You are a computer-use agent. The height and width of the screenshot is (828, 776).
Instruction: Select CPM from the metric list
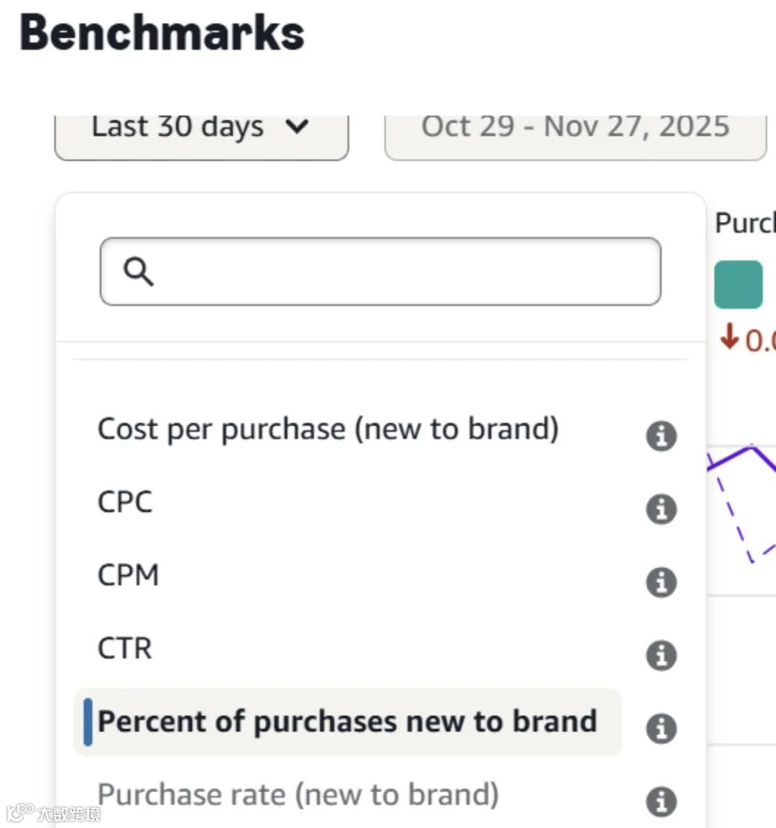pyautogui.click(x=128, y=576)
